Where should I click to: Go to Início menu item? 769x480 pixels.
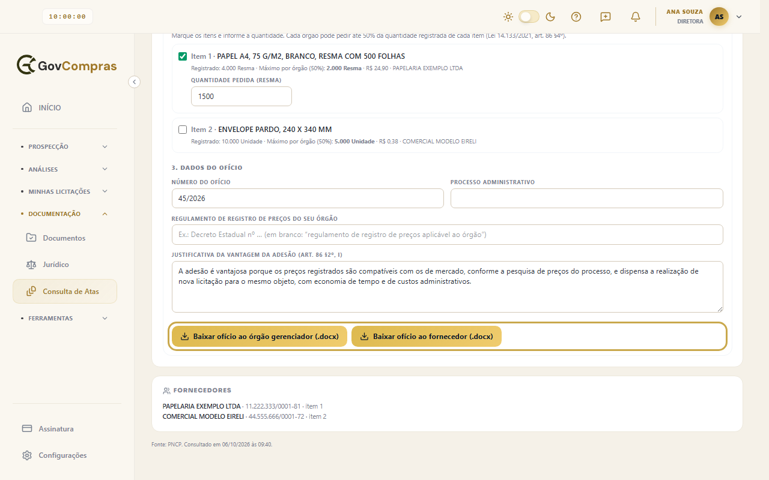click(65, 107)
